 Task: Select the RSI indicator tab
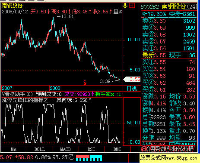[92, 149]
